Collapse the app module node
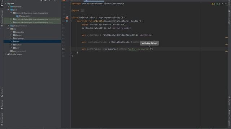This screenshot has height=129, width=231. coord(5,3)
